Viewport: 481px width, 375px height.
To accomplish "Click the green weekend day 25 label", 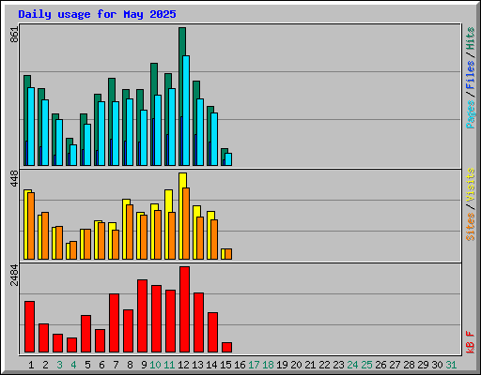I will click(366, 365).
